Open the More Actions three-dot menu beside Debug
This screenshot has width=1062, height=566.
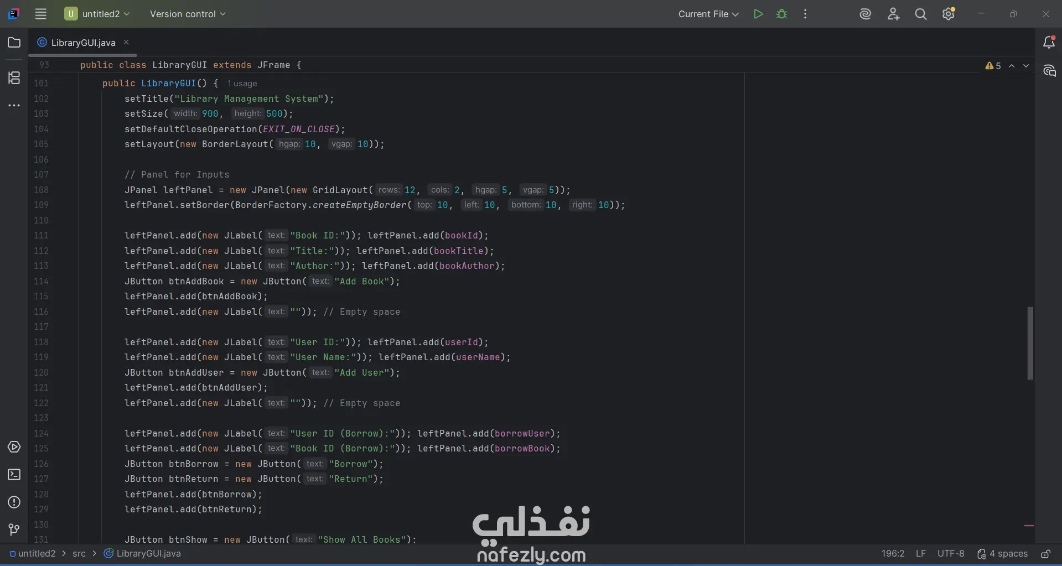click(805, 14)
